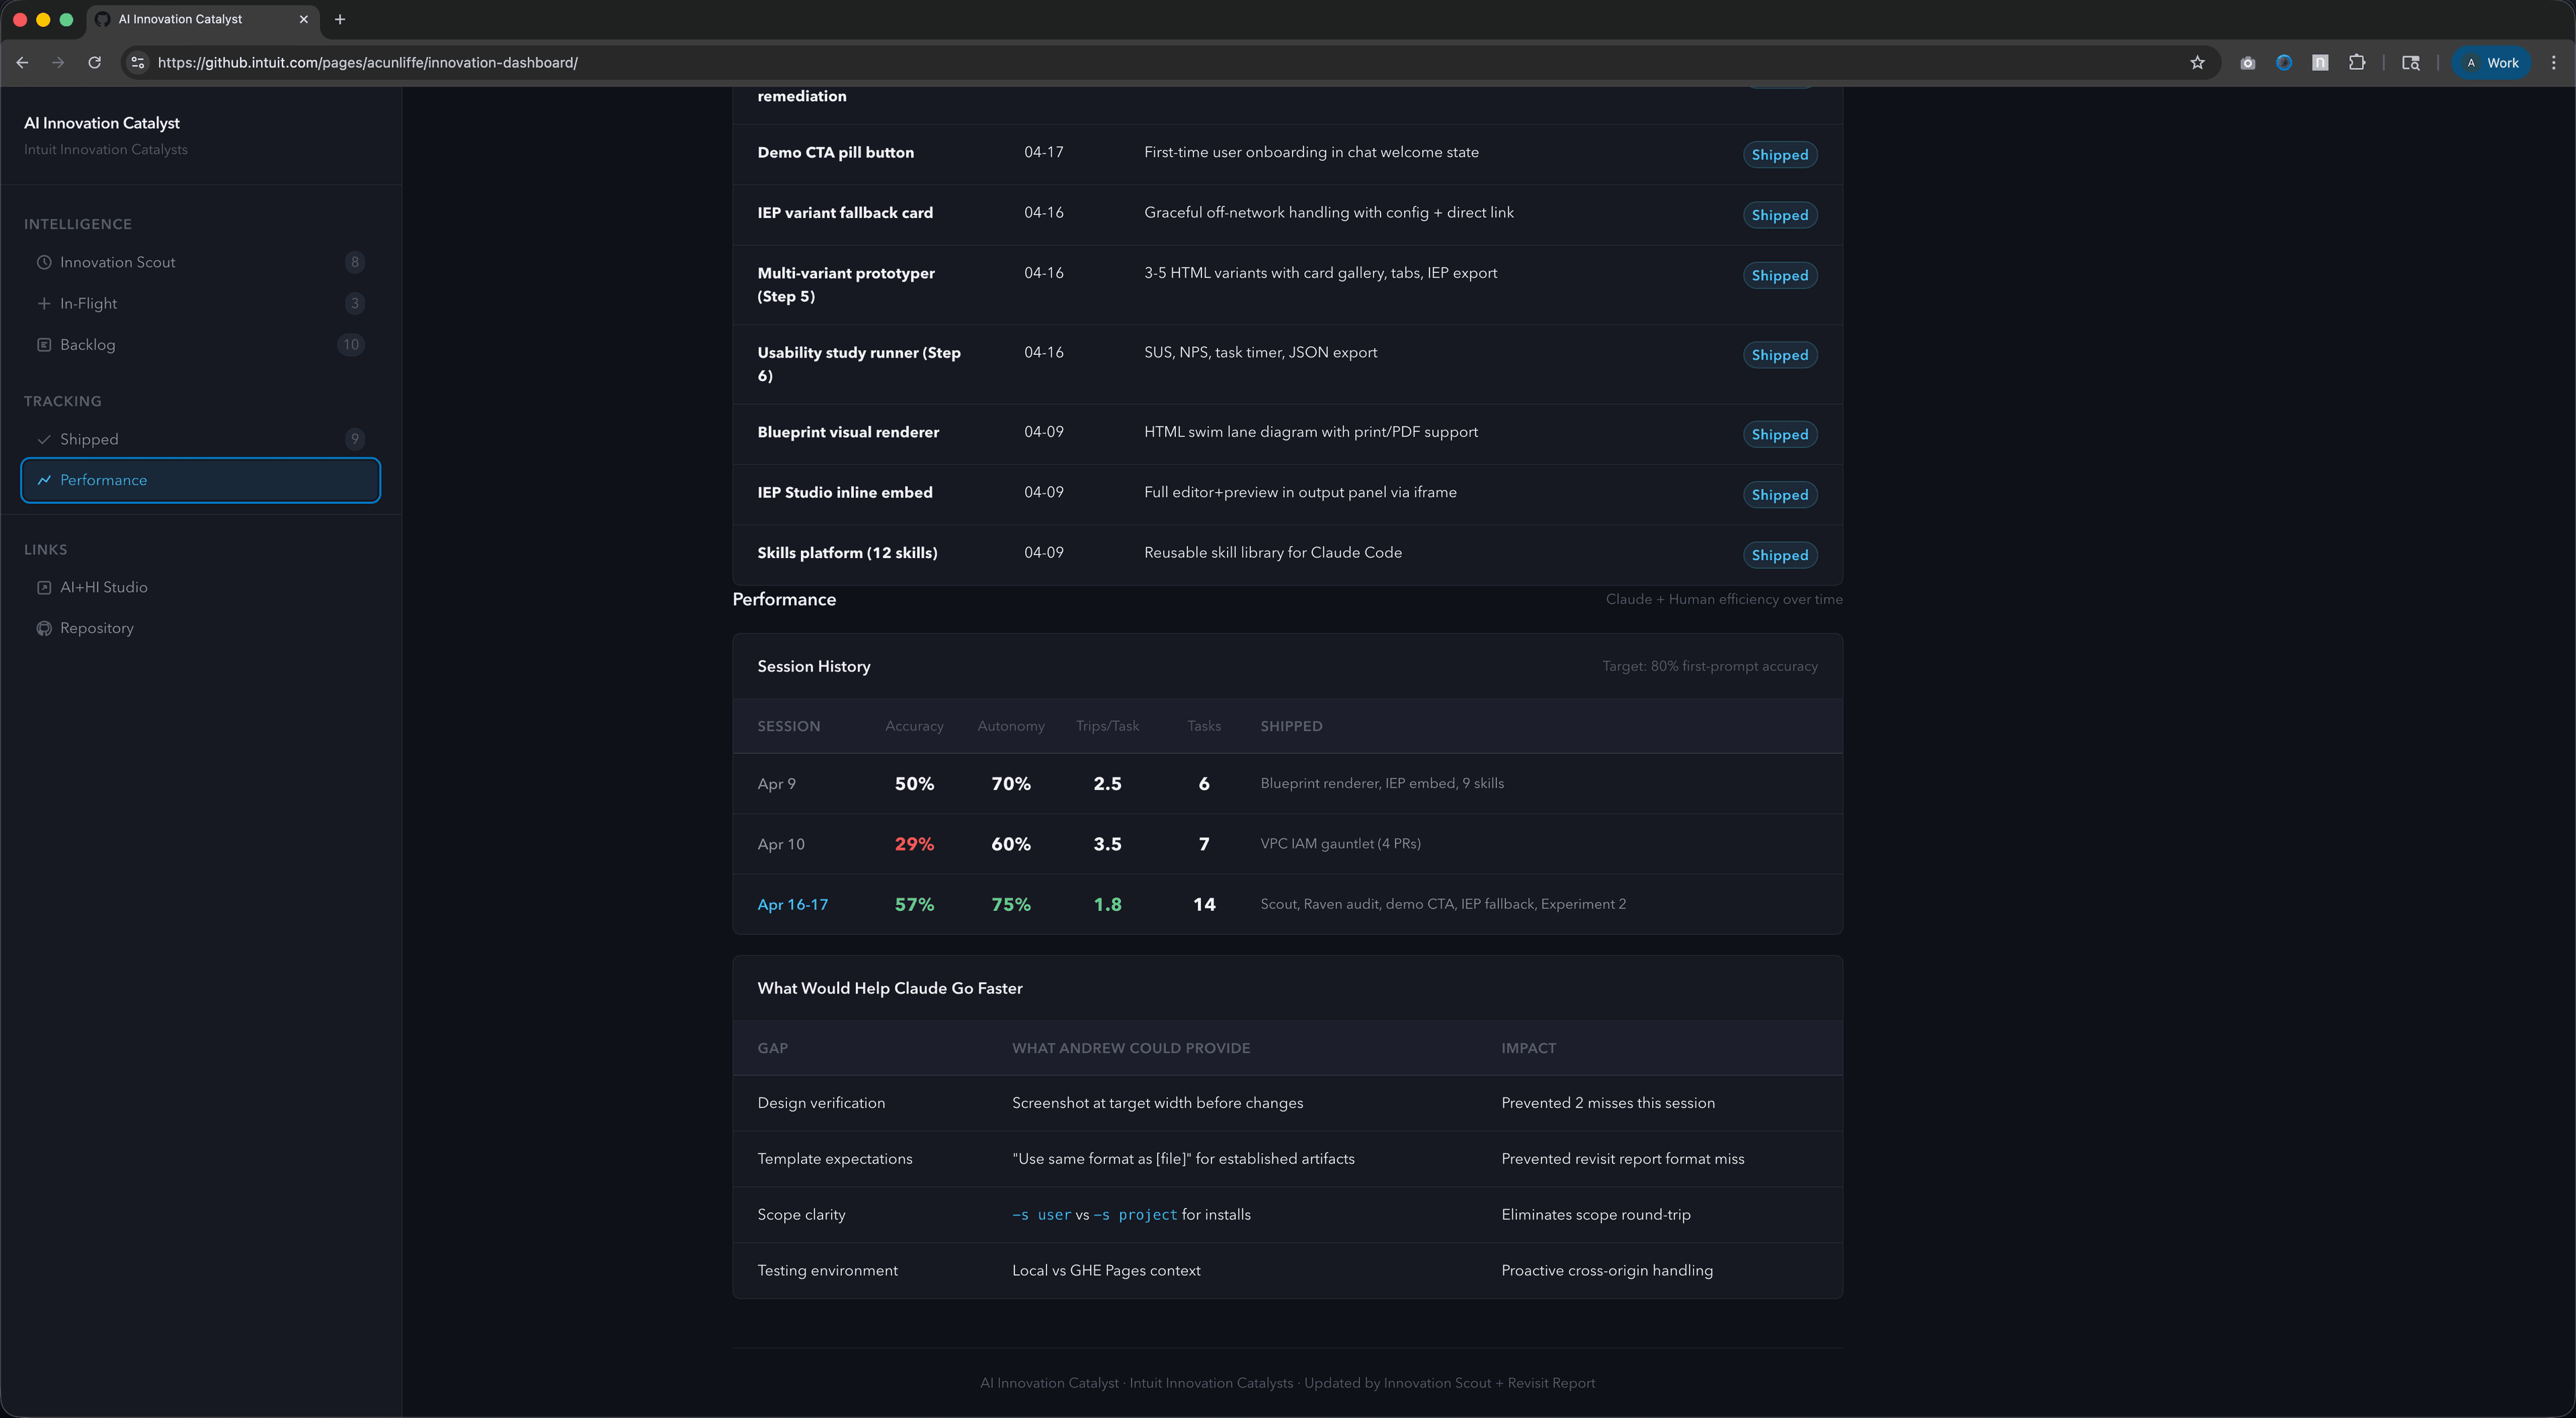Click the '-s user' code snippet
2576x1418 pixels.
coord(1041,1214)
